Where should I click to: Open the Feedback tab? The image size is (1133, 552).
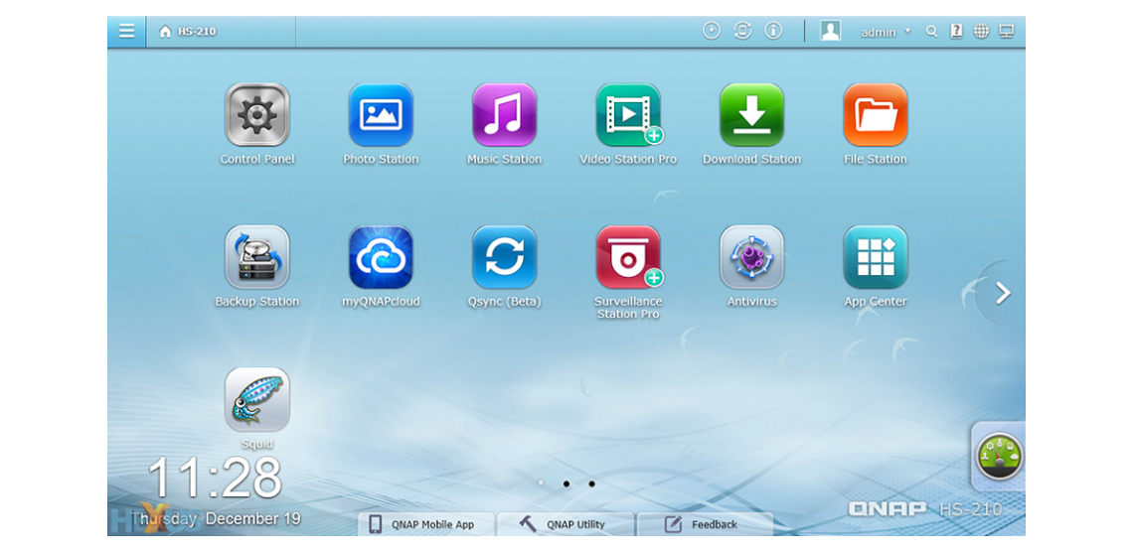tap(706, 524)
